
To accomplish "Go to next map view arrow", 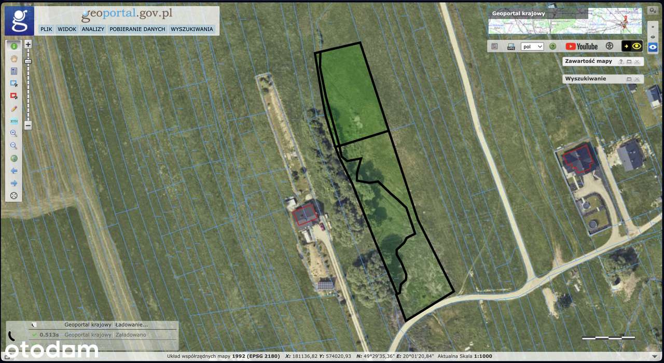I will pos(14,183).
